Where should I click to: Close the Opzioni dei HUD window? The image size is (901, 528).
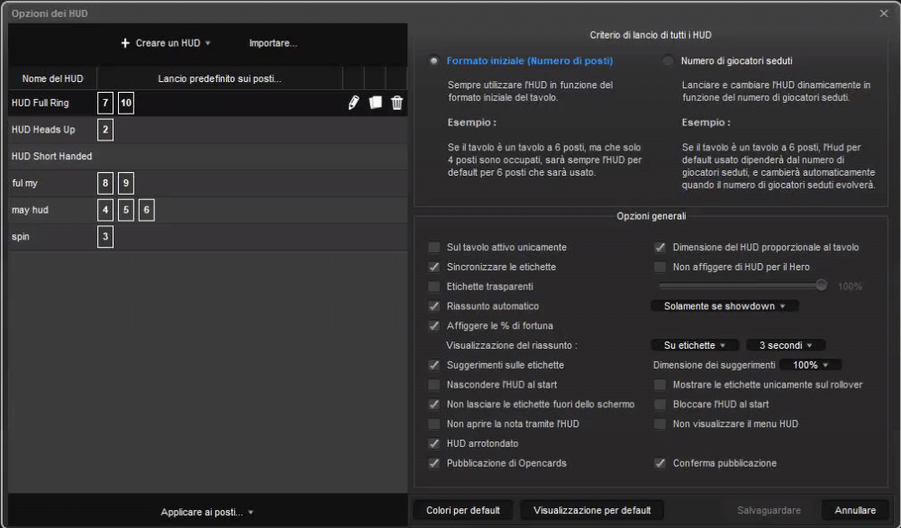click(884, 14)
